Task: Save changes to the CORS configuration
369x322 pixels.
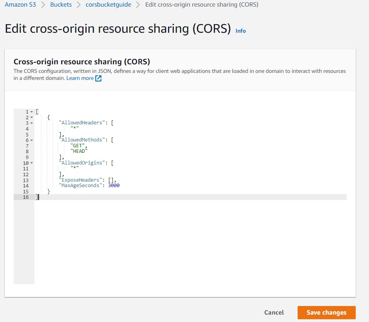Action: [x=326, y=312]
